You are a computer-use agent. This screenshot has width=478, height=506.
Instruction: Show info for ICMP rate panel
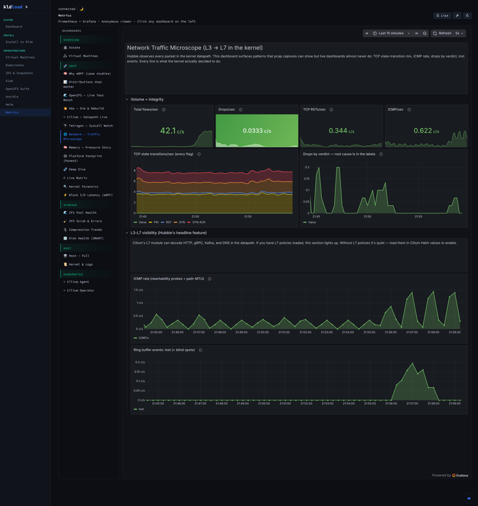[x=210, y=279]
